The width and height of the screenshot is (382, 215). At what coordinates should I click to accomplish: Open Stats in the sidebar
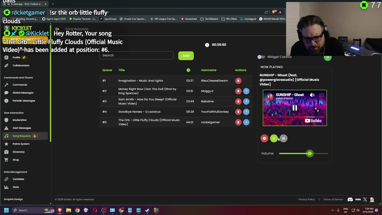point(16,187)
